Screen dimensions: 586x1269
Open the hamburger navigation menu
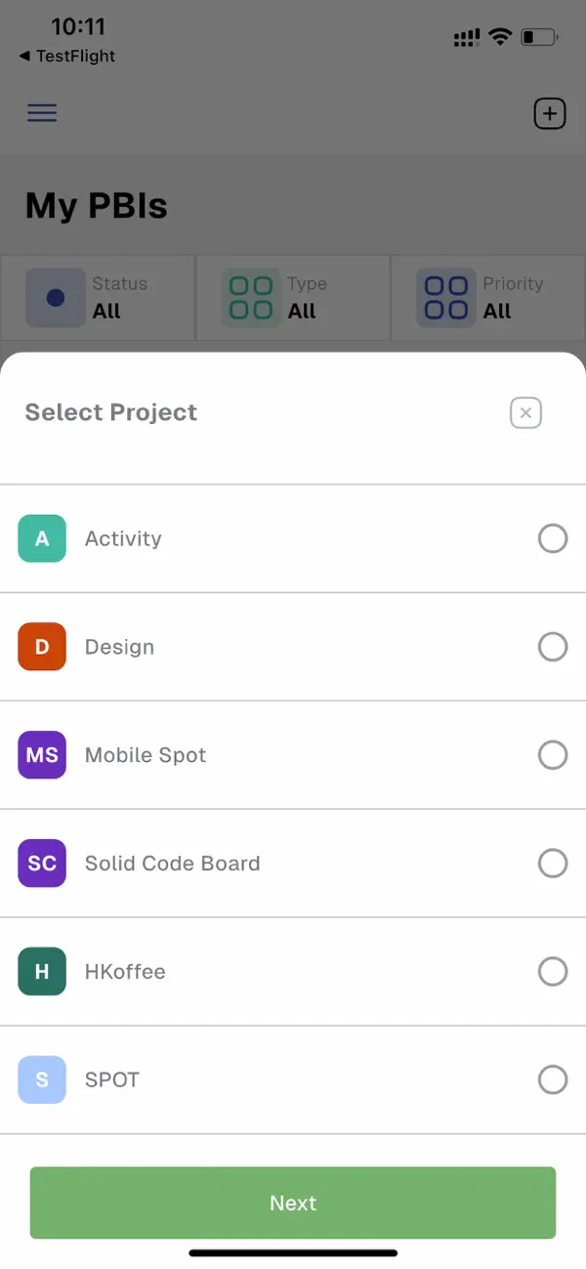[x=42, y=112]
